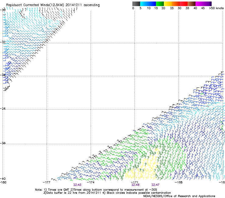Click the gray 0-5 knots color swatch
225x198 pixels.
click(136, 4)
